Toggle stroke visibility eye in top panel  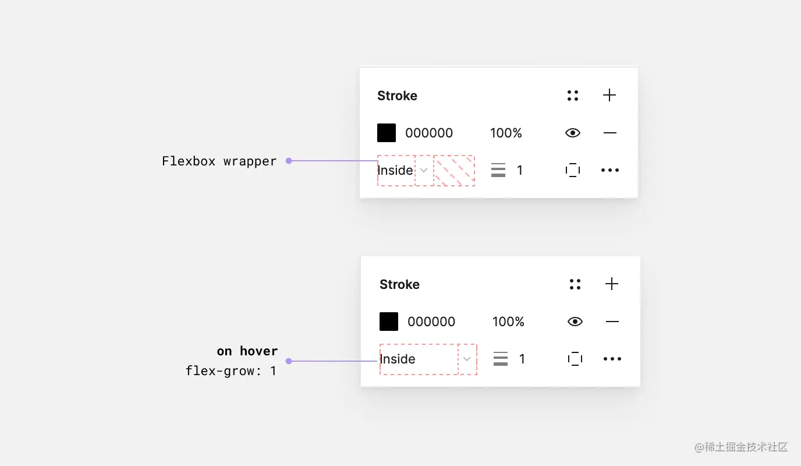point(573,133)
